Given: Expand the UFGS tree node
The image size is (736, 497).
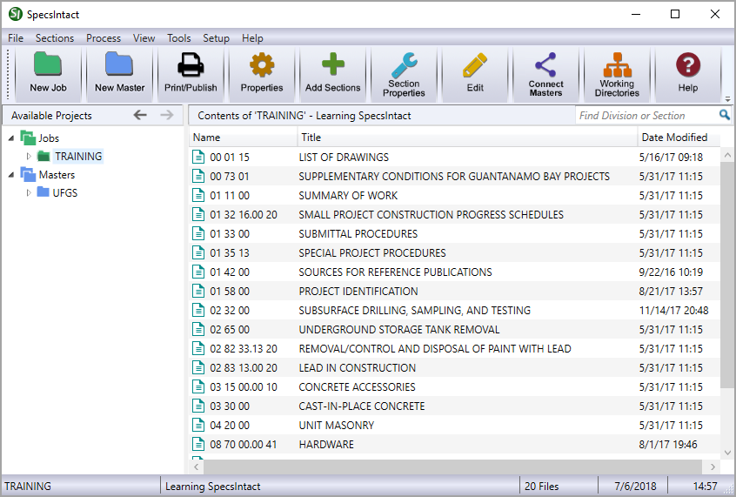Looking at the screenshot, I should tap(29, 192).
